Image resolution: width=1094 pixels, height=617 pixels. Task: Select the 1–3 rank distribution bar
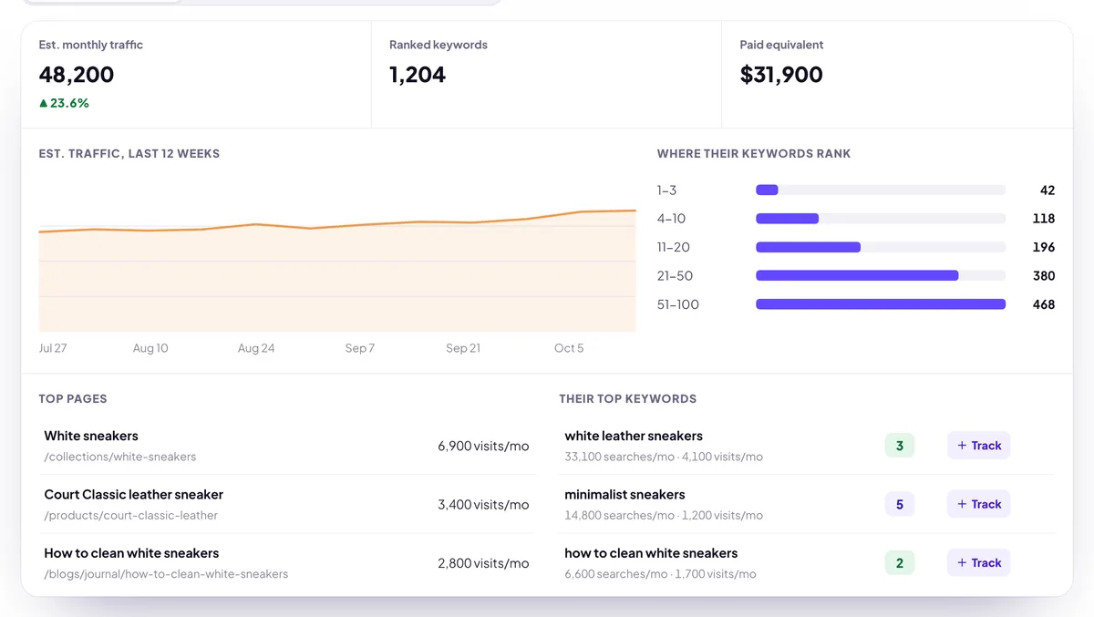coord(881,190)
